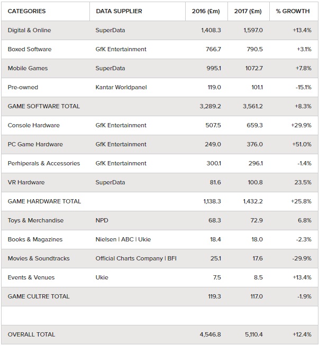Select the Events & Venues row label
This screenshot has height=346, width=319.
[31, 277]
